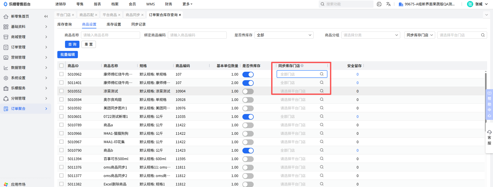
Task: Click the user avatar 张 icon
Action: coord(470,4)
